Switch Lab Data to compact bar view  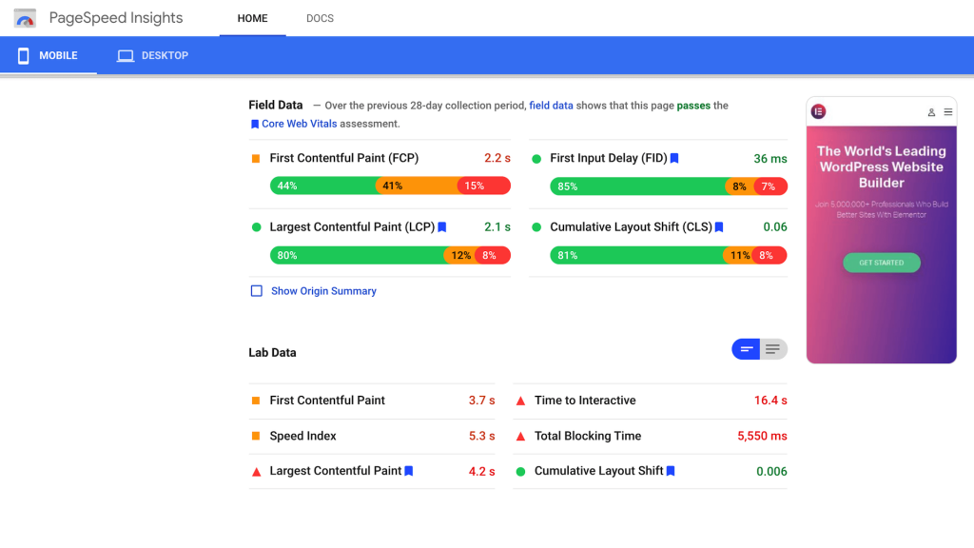[x=746, y=349]
